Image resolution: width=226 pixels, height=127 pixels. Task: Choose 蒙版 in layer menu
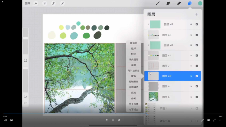coord(134,76)
